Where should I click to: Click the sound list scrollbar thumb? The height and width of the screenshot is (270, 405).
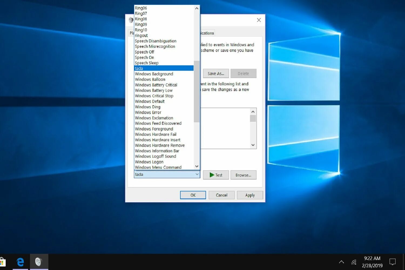(197, 91)
